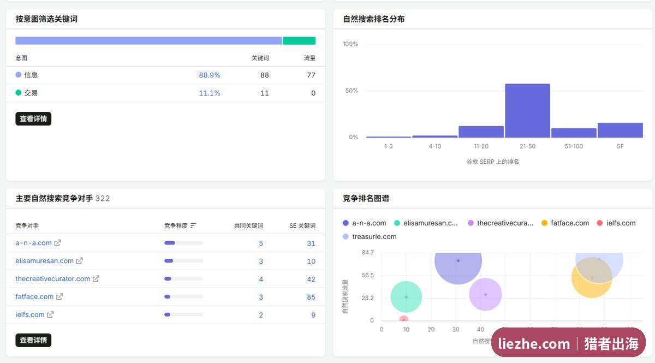Open external link icon next to fatface.com

[60, 297]
